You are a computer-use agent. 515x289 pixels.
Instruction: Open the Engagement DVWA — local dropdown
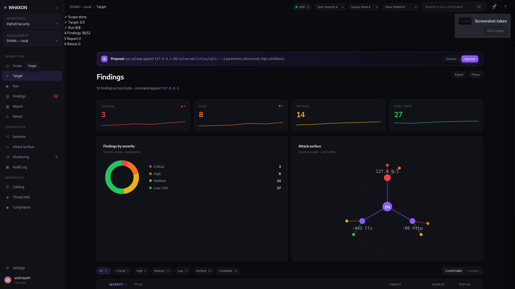click(x=32, y=38)
